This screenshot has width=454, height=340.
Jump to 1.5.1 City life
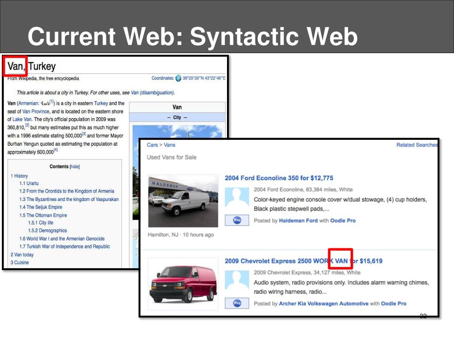(x=40, y=223)
